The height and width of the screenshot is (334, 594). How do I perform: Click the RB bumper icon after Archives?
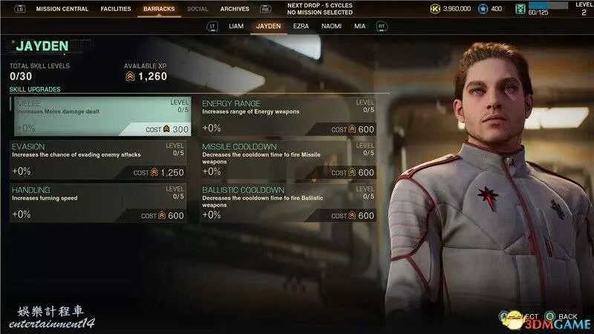tap(265, 9)
